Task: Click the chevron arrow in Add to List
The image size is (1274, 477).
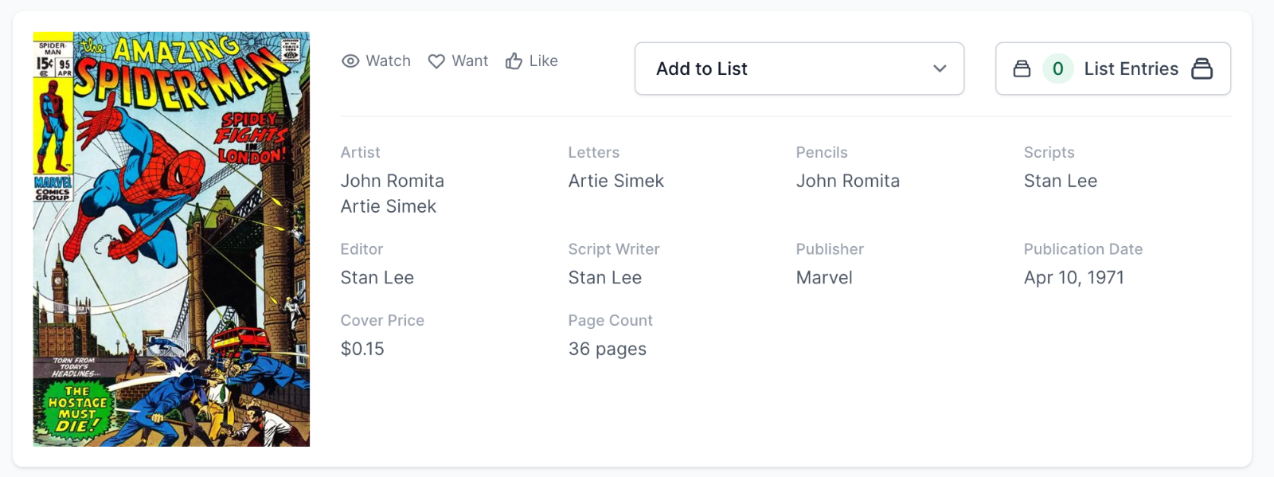Action: tap(940, 68)
